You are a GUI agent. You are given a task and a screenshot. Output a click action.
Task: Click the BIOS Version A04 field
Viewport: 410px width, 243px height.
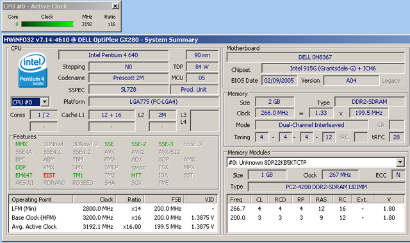coord(351,81)
